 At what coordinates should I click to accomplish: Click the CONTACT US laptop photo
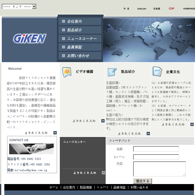tap(32, 149)
